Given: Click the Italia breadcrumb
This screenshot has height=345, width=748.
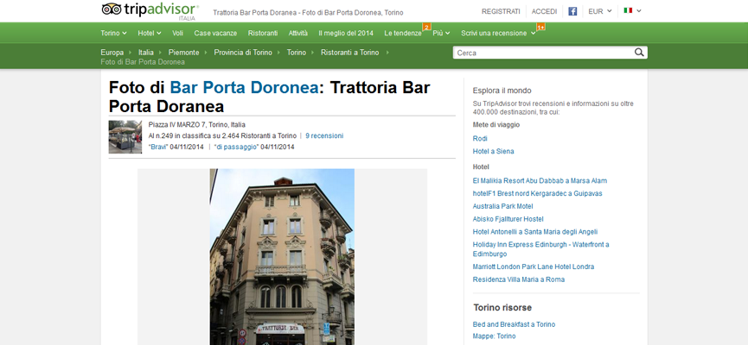Looking at the screenshot, I should point(146,53).
